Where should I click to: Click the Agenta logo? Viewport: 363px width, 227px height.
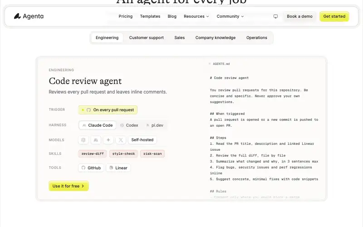tap(29, 16)
